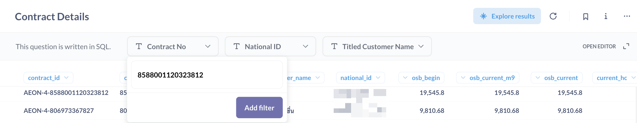Click the contract number filter input field
Viewport: 637px width, 123px height.
[x=207, y=75]
